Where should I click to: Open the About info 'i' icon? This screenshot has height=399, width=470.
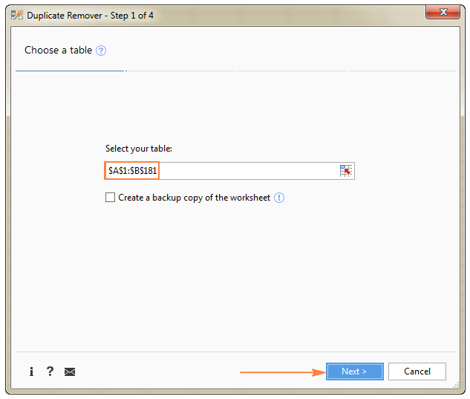[x=31, y=372]
